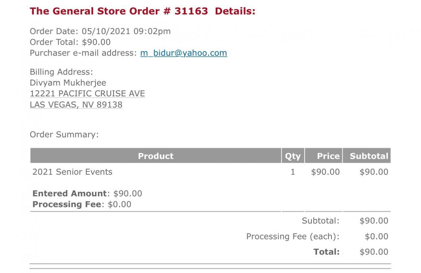This screenshot has height=273, width=421.
Task: Click the quantity value 1 in table
Action: point(293,172)
